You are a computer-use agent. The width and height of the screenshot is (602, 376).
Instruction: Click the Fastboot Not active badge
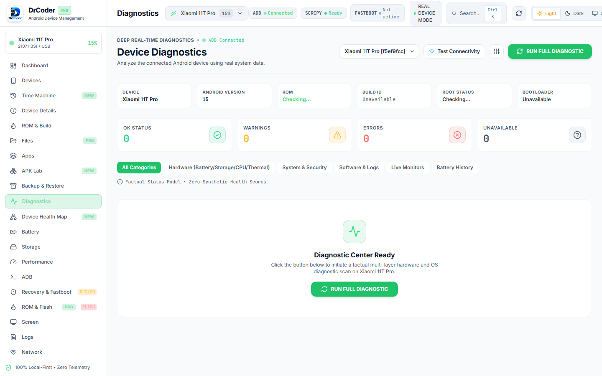pyautogui.click(x=377, y=13)
